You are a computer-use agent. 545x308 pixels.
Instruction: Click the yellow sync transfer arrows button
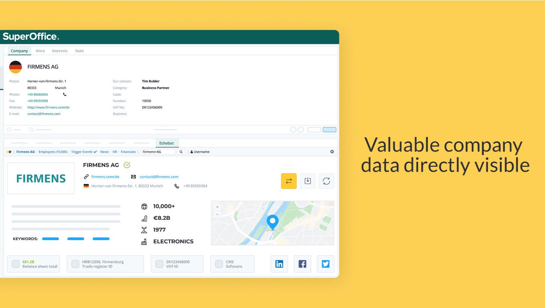click(x=289, y=181)
